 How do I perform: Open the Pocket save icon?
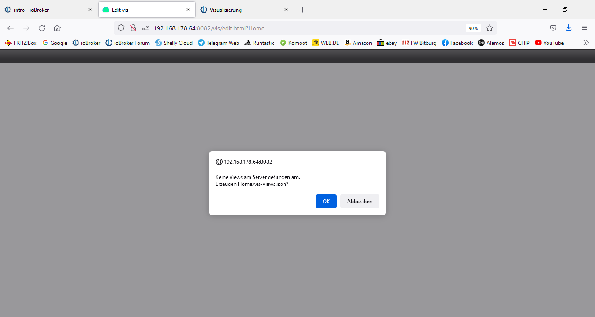point(553,28)
